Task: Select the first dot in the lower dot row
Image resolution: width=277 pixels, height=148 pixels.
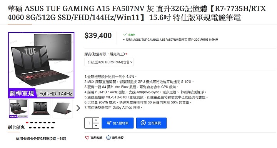Action: coord(30,128)
